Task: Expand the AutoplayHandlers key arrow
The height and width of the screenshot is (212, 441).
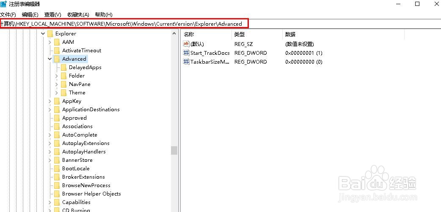Action: pyautogui.click(x=50, y=152)
